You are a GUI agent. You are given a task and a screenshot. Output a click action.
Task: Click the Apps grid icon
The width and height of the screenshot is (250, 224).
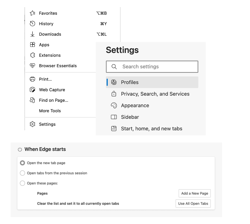(32, 45)
